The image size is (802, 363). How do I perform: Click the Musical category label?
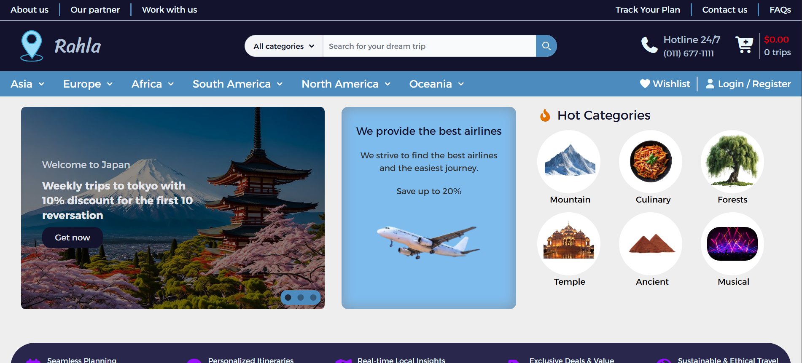[733, 282]
